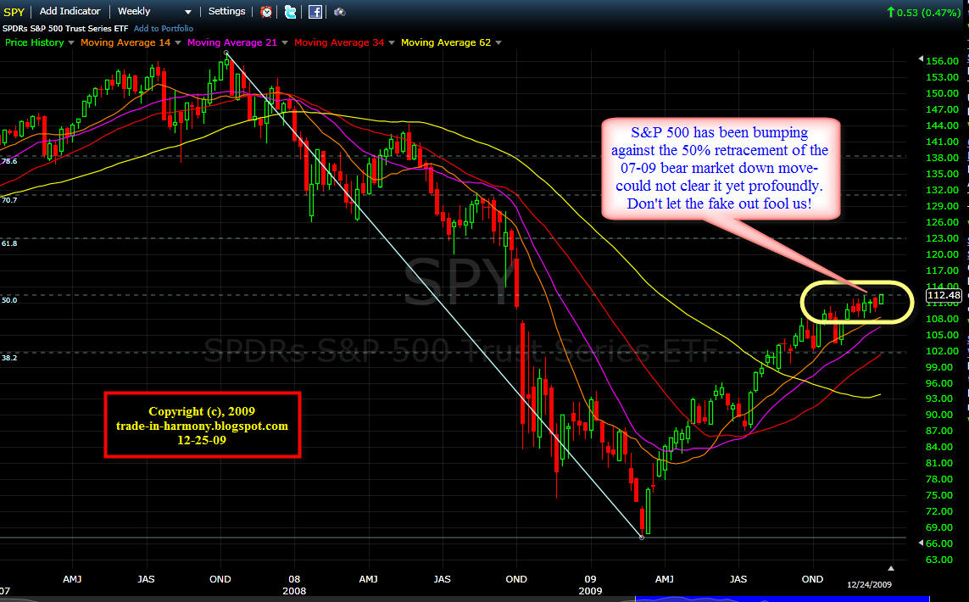Select the Moving Average 21 label
Viewport: 969px width, 602px height.
(x=232, y=42)
